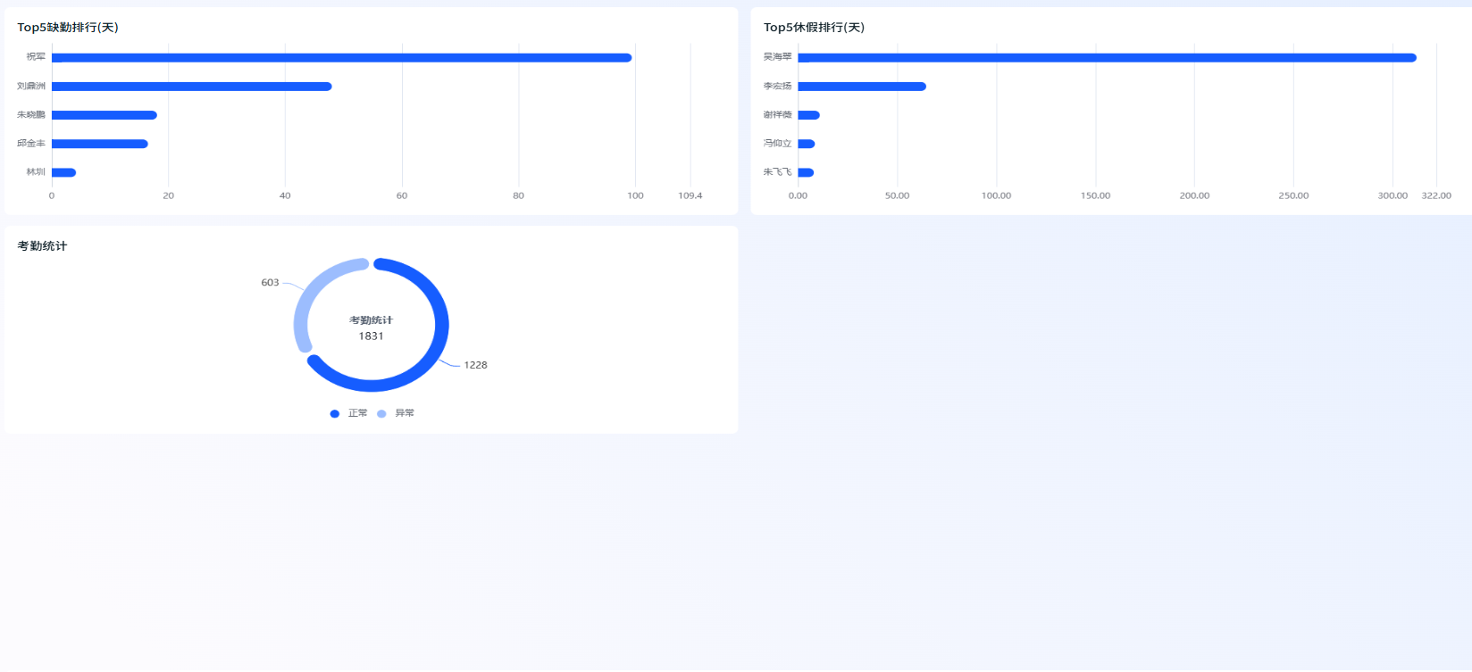This screenshot has height=672, width=1472.
Task: Click the 冯仰立 leave bar
Action: click(807, 144)
